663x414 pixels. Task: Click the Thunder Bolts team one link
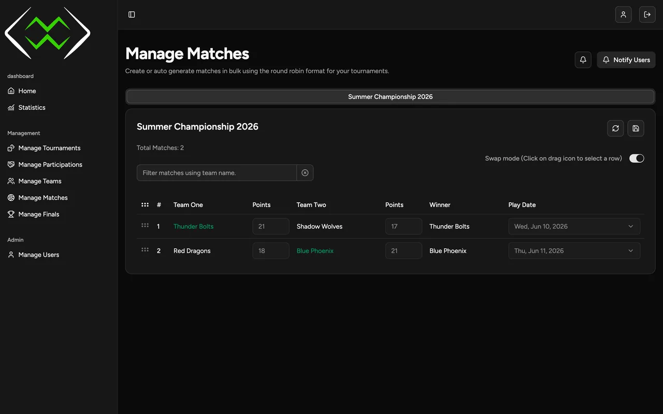(193, 226)
